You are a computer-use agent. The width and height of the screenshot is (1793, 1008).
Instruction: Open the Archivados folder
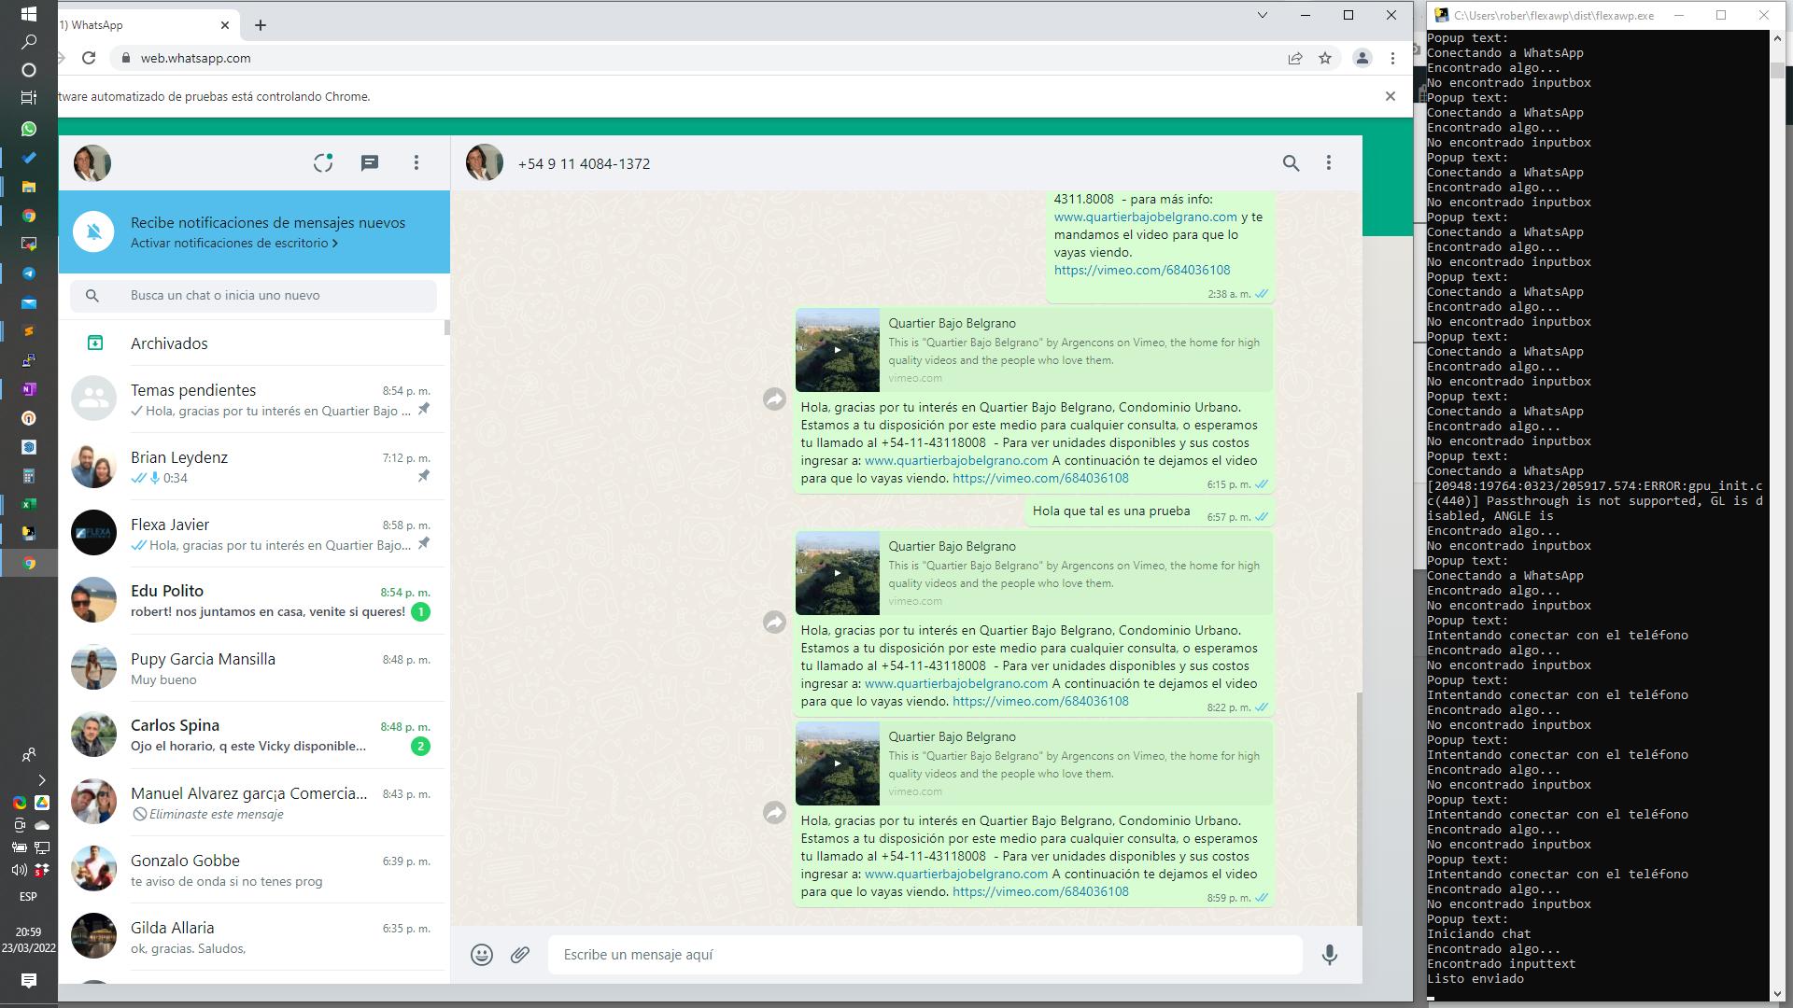[252, 343]
